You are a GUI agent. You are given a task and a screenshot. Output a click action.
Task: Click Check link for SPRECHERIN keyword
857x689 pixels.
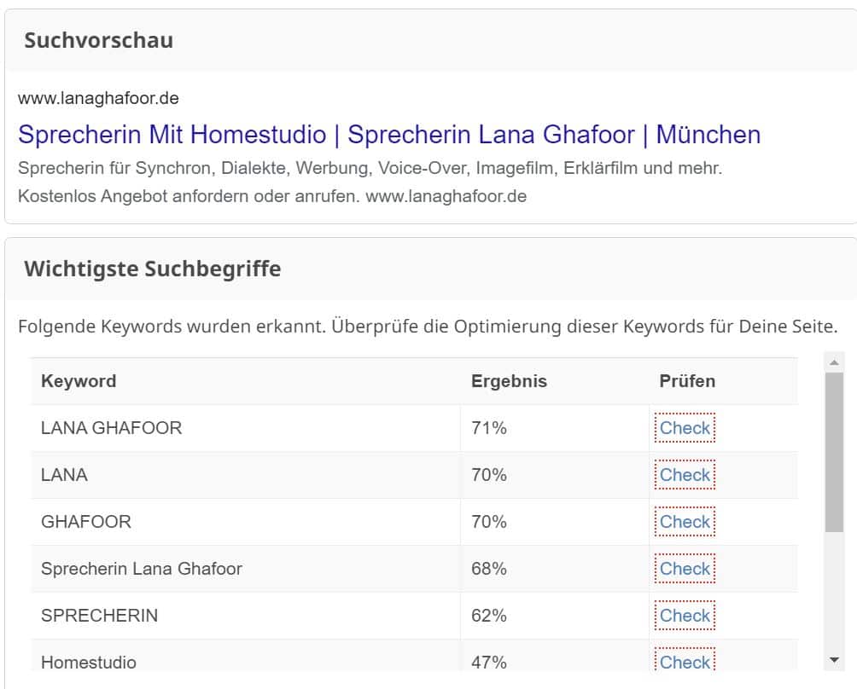[x=685, y=616]
